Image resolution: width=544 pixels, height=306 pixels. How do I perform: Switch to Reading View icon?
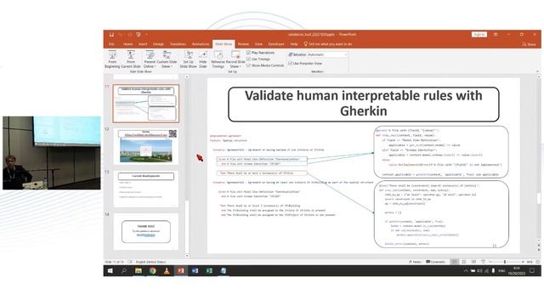pos(473,262)
